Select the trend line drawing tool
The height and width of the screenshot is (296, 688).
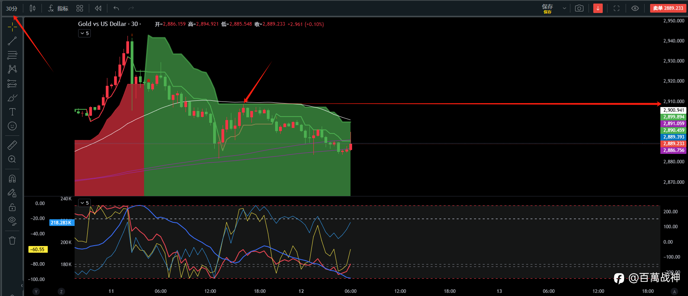click(12, 41)
